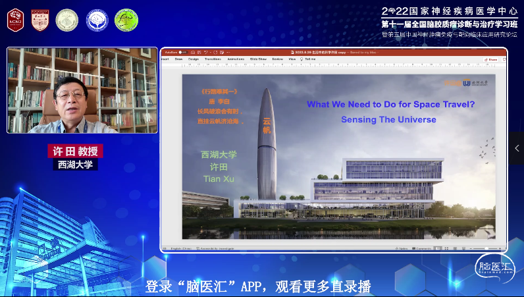Click the Tell me search box

308,59
